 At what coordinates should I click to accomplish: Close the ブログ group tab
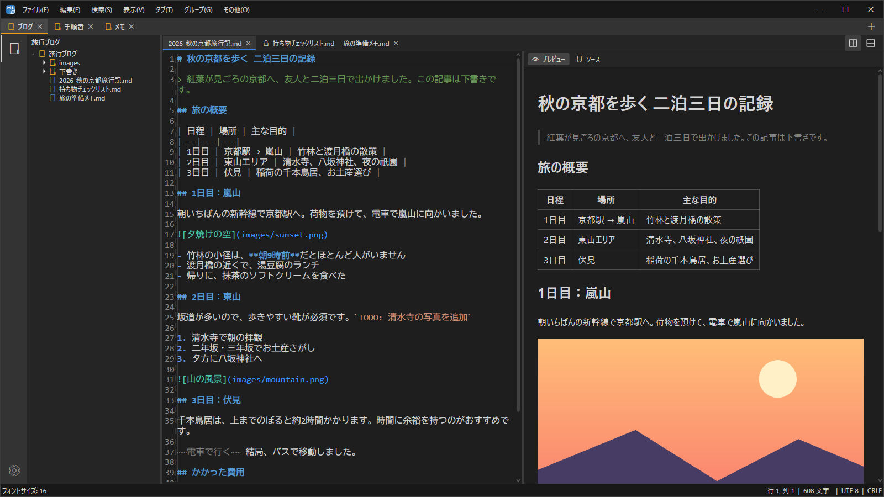point(40,27)
